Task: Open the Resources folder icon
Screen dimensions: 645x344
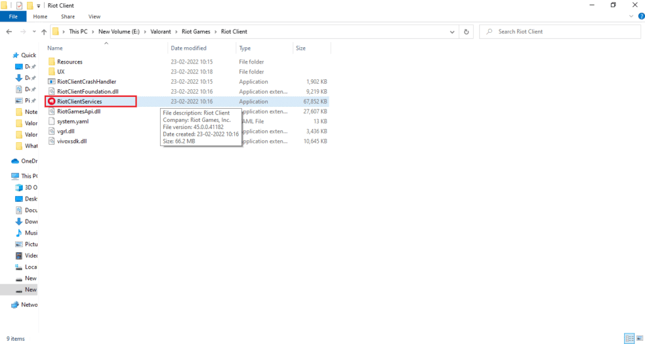Action: [52, 62]
